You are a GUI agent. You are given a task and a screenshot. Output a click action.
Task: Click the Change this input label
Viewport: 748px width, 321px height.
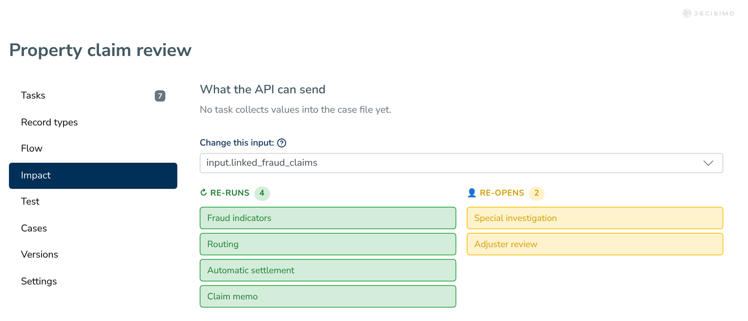click(237, 143)
